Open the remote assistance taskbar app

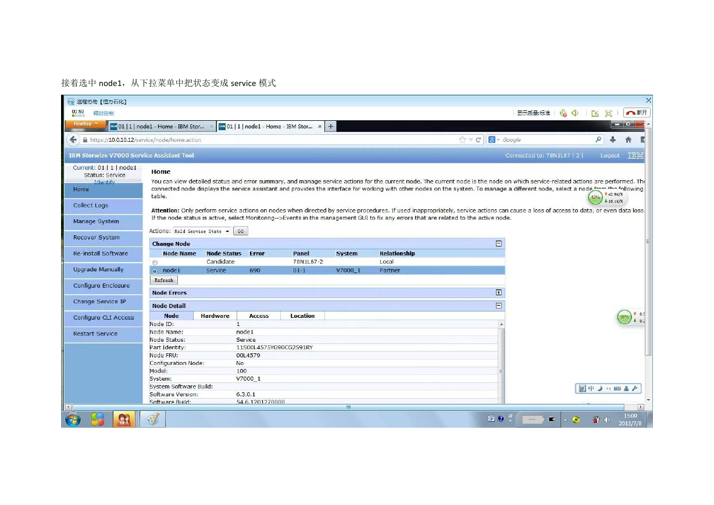(123, 420)
